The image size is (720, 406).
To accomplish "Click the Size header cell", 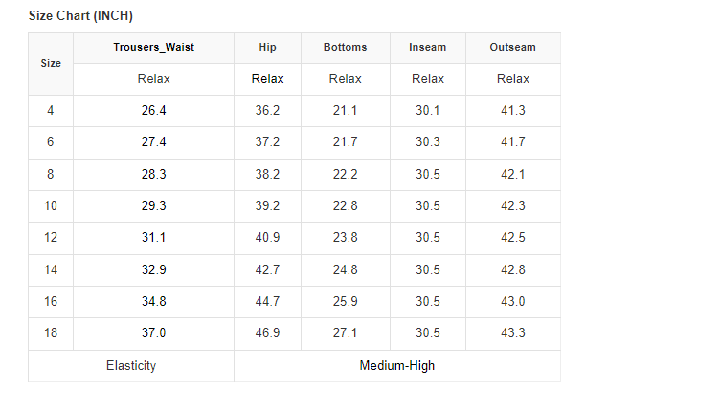I will pos(51,63).
